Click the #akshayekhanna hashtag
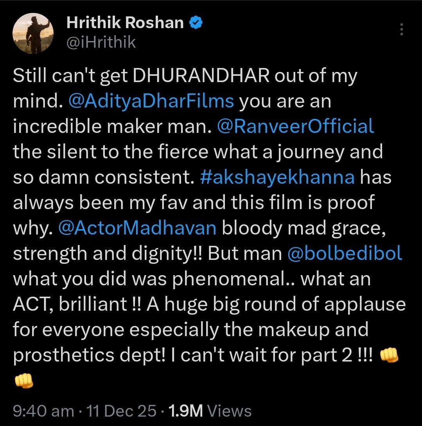The width and height of the screenshot is (422, 426). click(277, 177)
